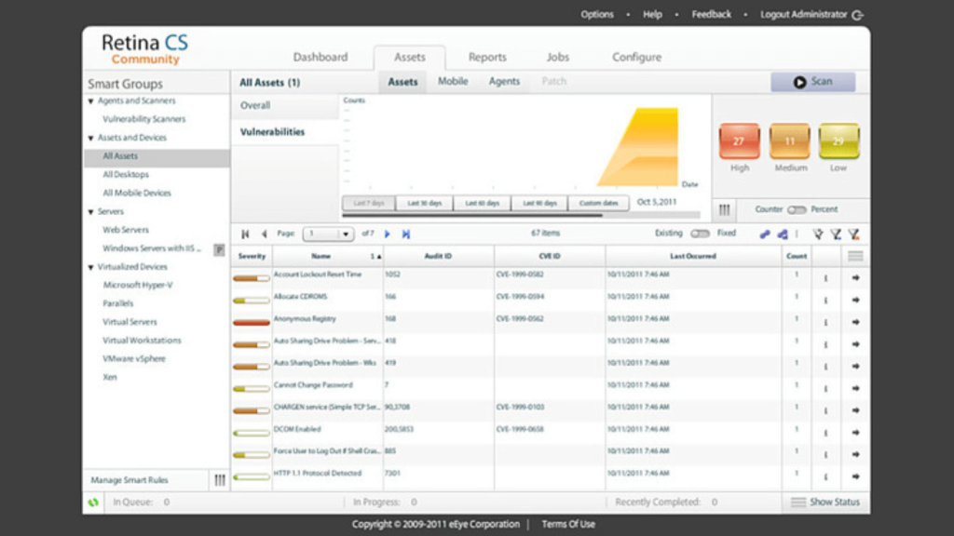This screenshot has width=954, height=536.
Task: Collapse the Servers group
Action: [90, 212]
